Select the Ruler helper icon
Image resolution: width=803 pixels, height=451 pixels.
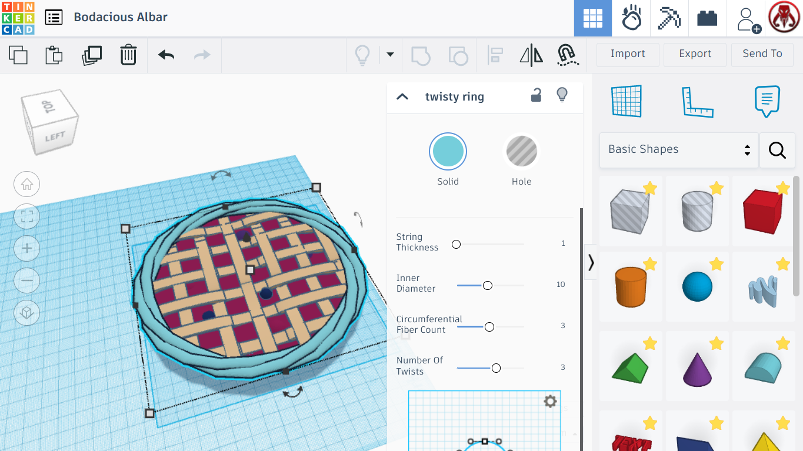[x=698, y=101]
